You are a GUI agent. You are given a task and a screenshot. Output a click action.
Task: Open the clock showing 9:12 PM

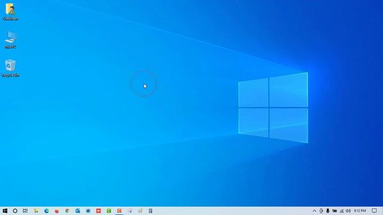360,211
